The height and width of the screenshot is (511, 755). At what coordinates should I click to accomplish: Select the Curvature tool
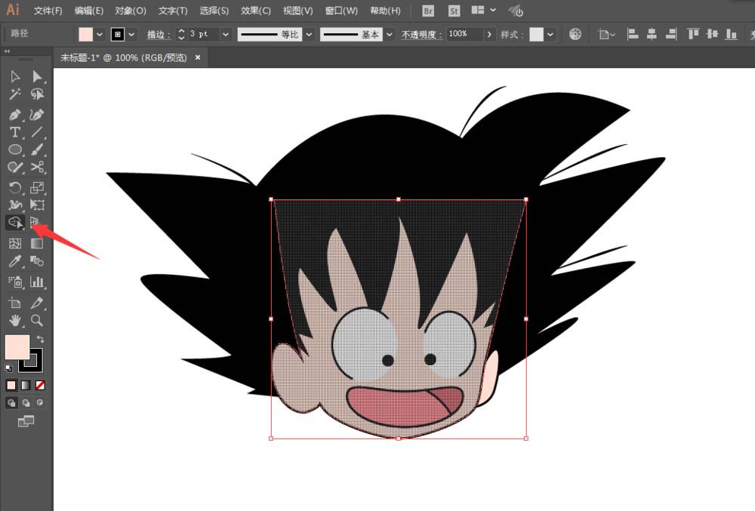coord(36,115)
